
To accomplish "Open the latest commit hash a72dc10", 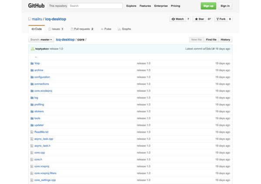I will [209, 49].
